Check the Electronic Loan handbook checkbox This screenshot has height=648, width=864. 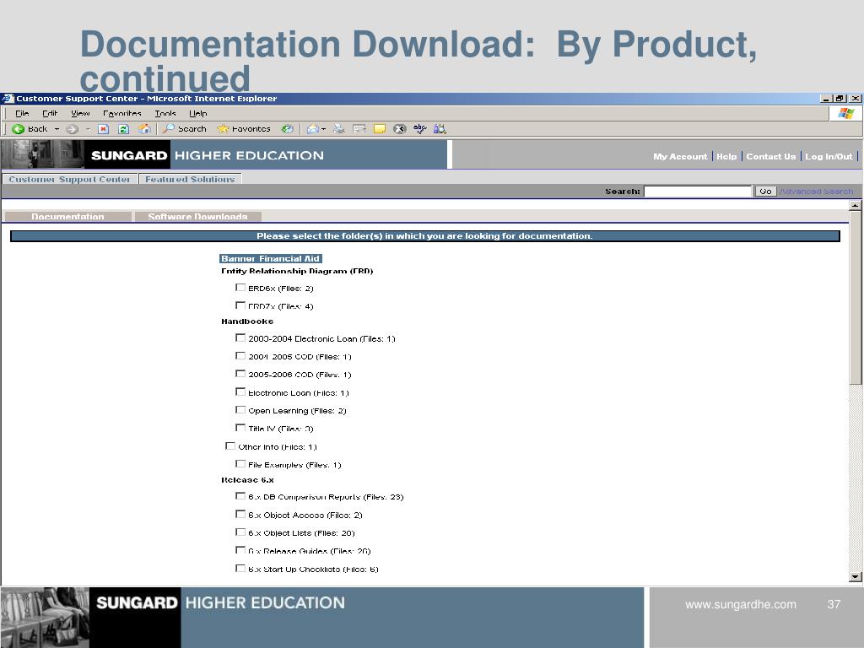click(x=240, y=391)
